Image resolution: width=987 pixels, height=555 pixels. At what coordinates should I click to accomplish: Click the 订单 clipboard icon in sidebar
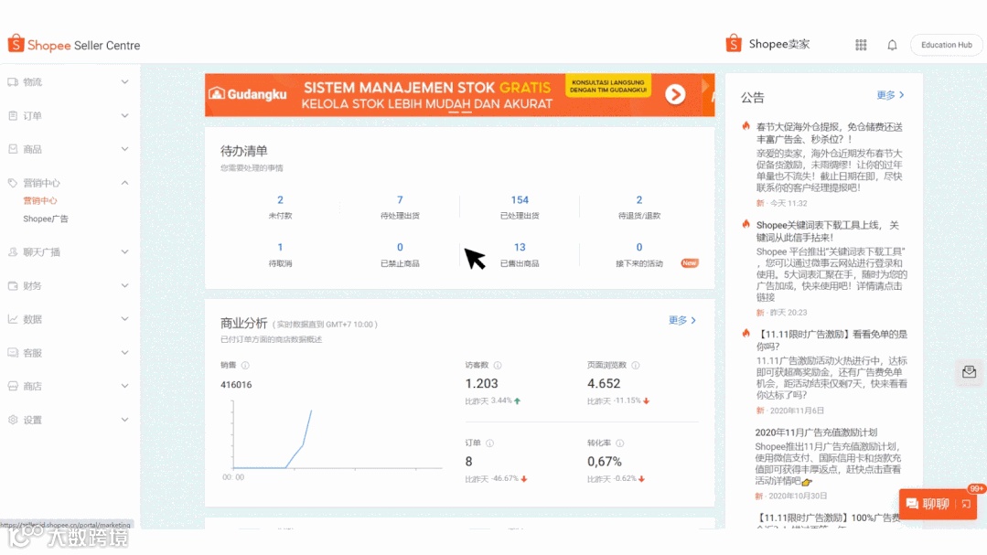pos(13,115)
